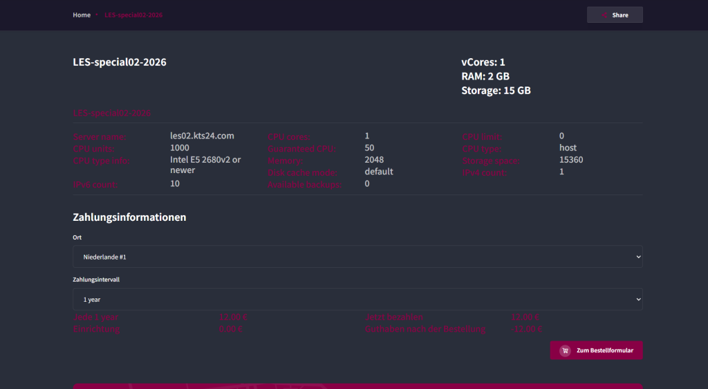Proceed with the Zum Bestellformular button
The height and width of the screenshot is (389, 708).
pyautogui.click(x=596, y=351)
